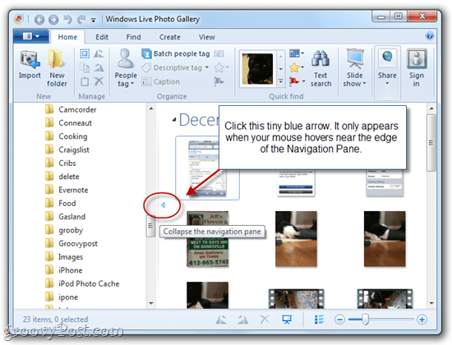This screenshot has height=345, width=452.
Task: Click the gallery scroll up arrow
Action: (431, 108)
